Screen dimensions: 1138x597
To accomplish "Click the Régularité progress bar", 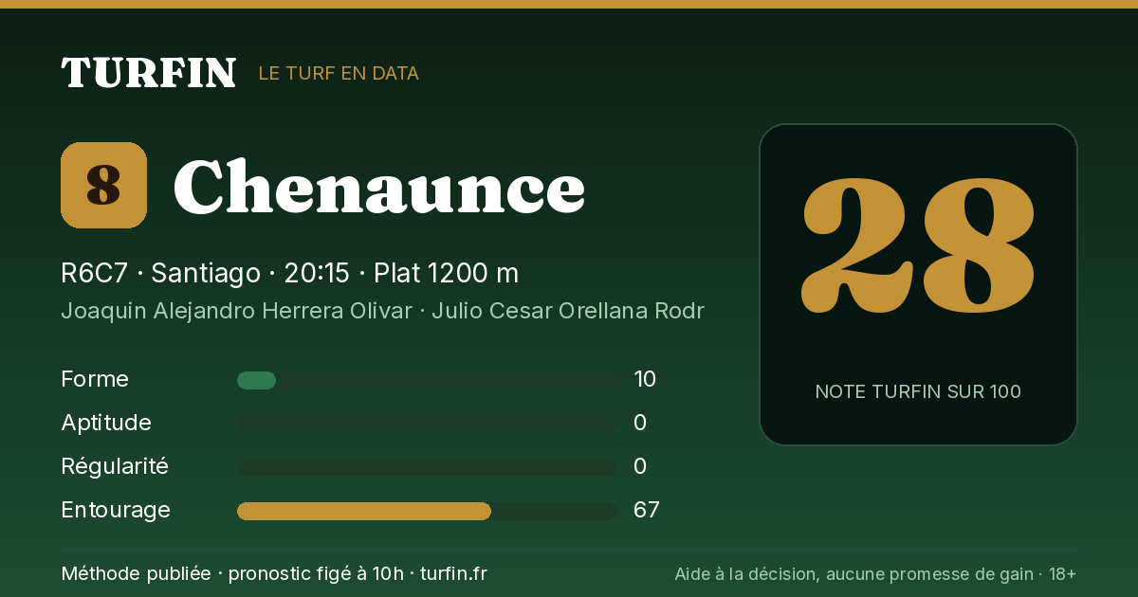I will point(427,468).
